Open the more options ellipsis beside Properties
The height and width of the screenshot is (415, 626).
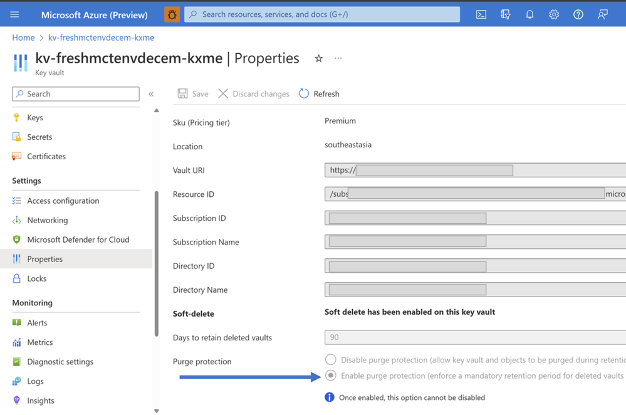(338, 58)
